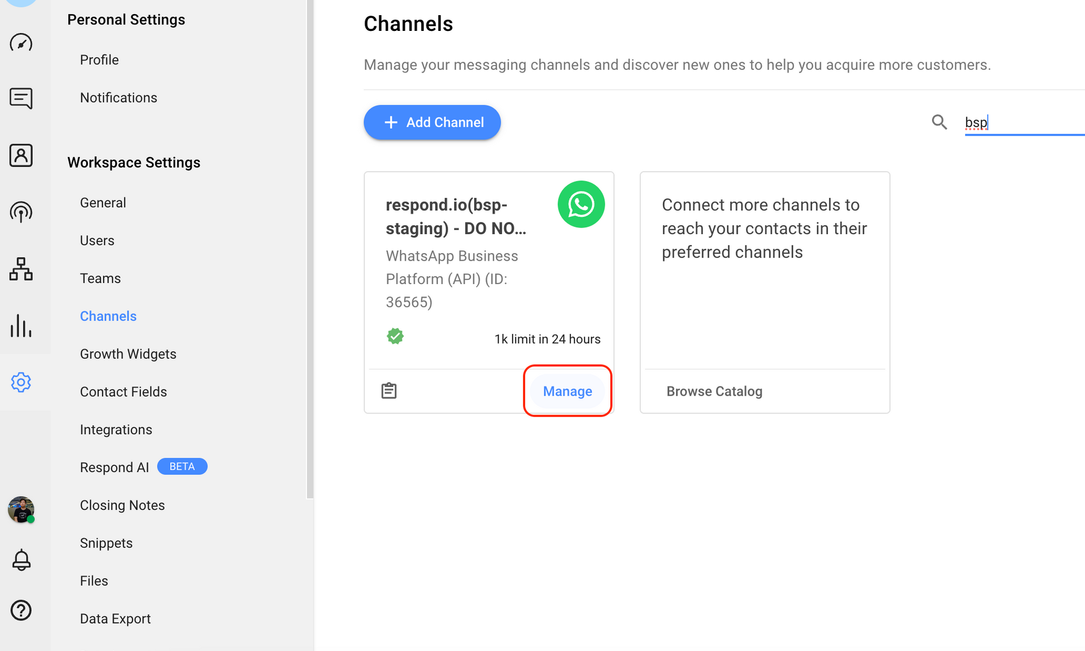Open the help question mark icon
Screen dimensions: 1085x651
[21, 610]
